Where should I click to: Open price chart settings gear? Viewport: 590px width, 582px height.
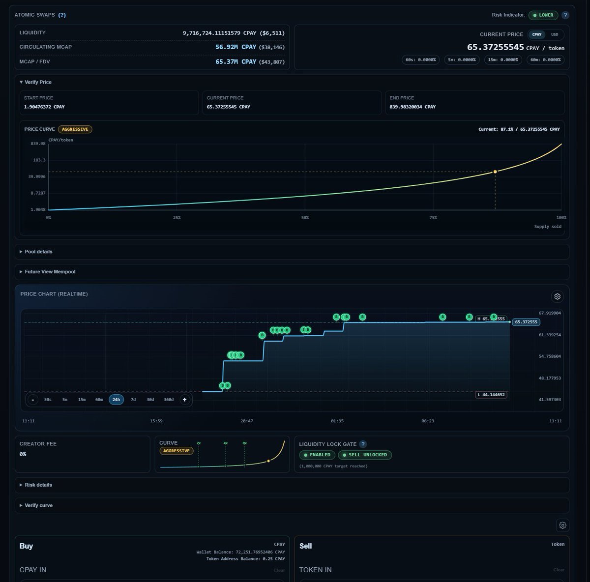click(557, 296)
